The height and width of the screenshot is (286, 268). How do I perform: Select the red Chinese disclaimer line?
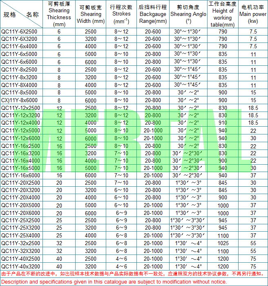pyautogui.click(x=133, y=274)
